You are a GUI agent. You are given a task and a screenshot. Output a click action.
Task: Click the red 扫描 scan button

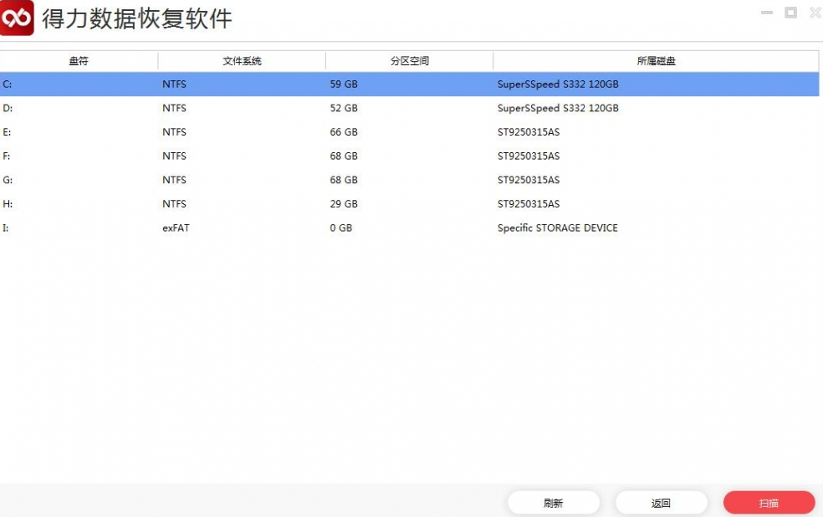(x=769, y=502)
